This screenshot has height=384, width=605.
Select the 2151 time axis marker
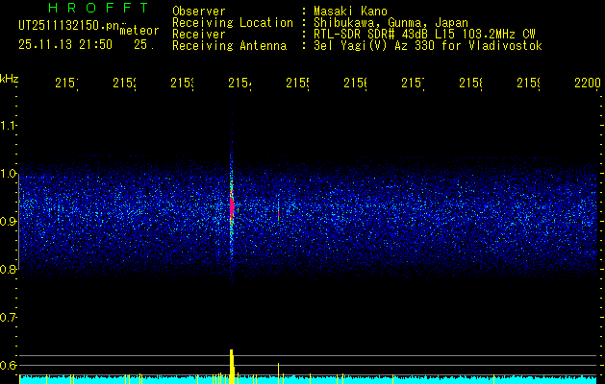point(66,84)
